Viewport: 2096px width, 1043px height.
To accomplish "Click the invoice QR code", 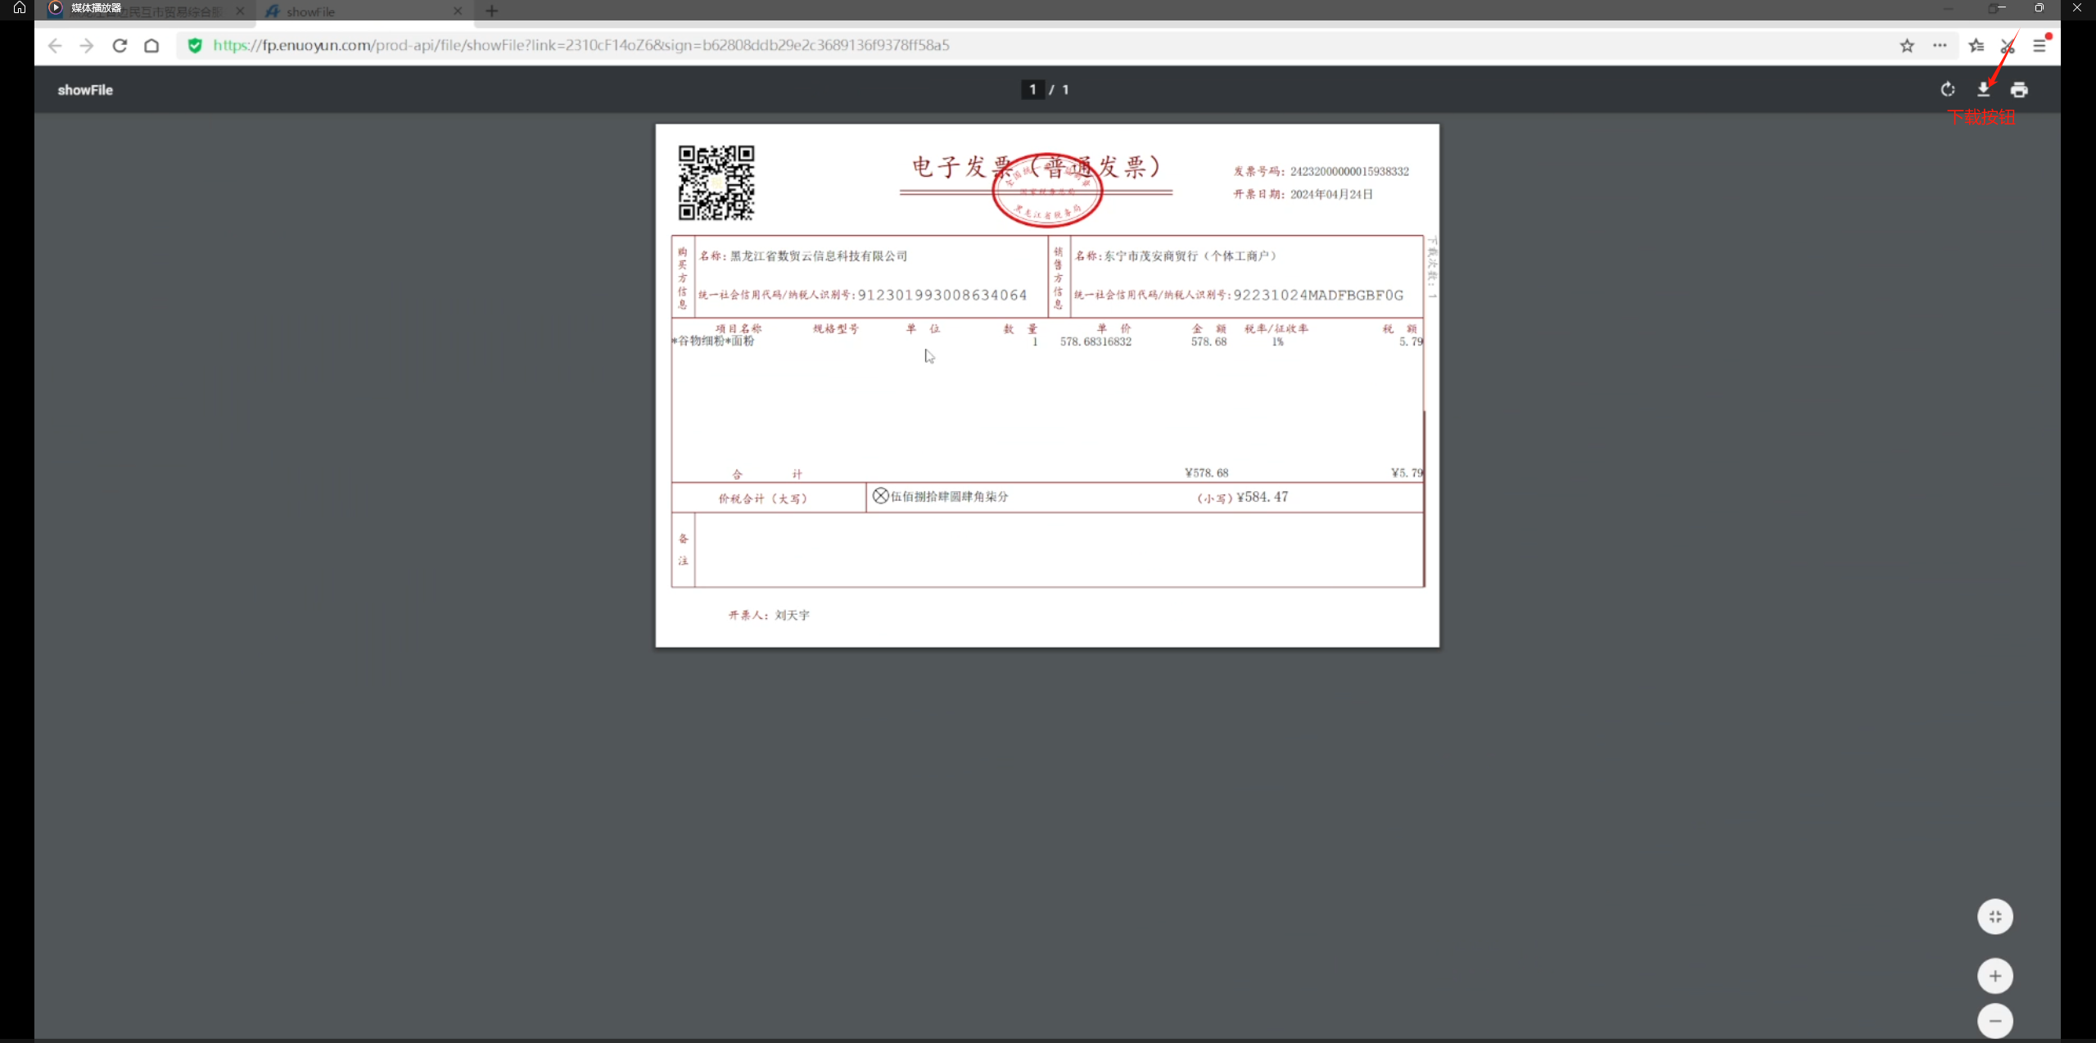I will pos(716,183).
